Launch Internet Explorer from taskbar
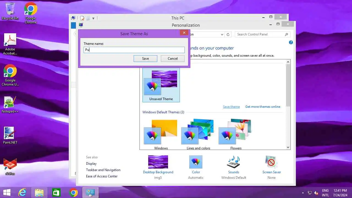Image resolution: width=352 pixels, height=198 pixels. click(22, 193)
